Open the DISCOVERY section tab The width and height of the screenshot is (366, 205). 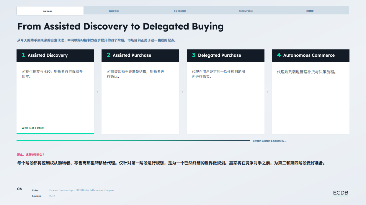pos(117,11)
